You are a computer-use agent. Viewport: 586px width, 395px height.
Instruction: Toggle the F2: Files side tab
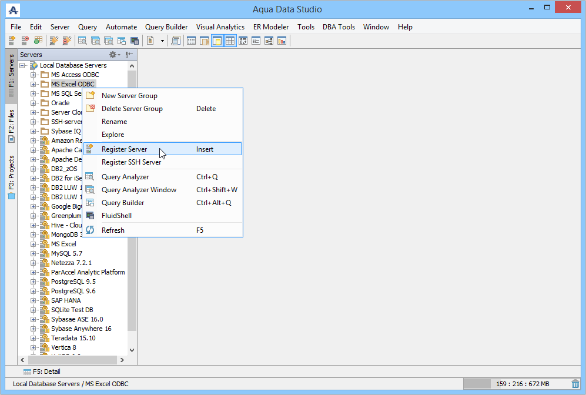point(11,126)
